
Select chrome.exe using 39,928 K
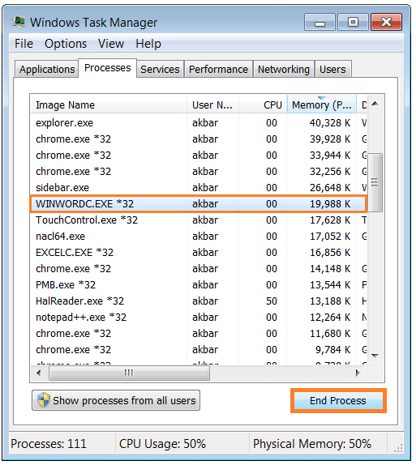coord(199,139)
